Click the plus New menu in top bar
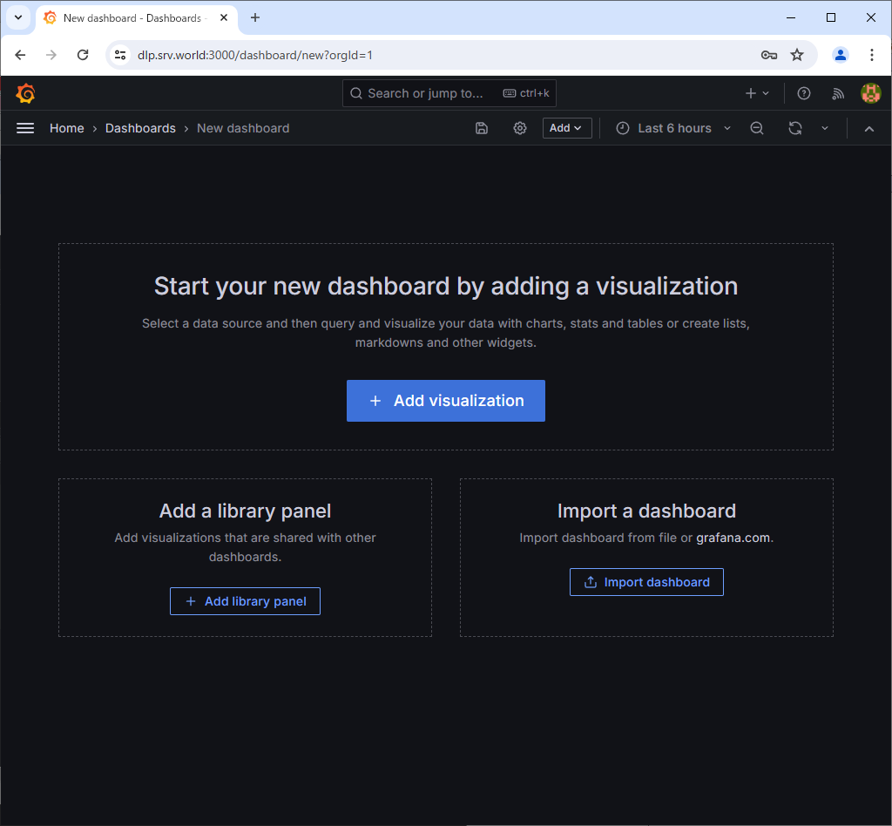 coord(757,93)
